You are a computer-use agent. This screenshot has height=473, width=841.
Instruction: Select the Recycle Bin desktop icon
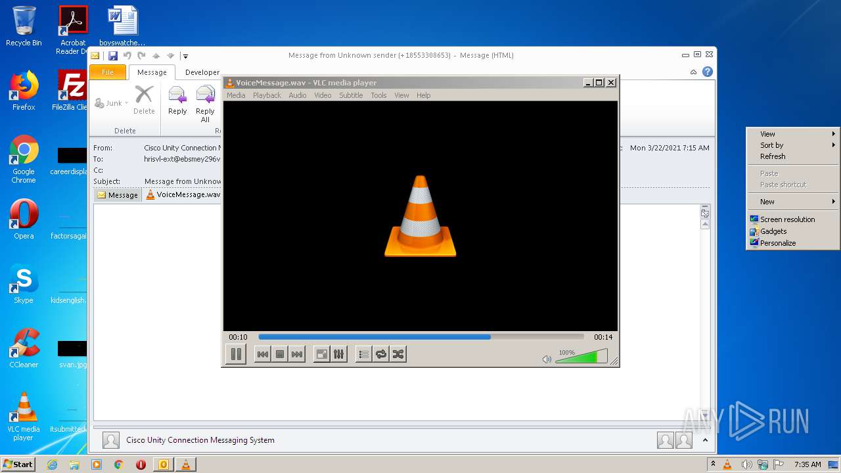24,26
